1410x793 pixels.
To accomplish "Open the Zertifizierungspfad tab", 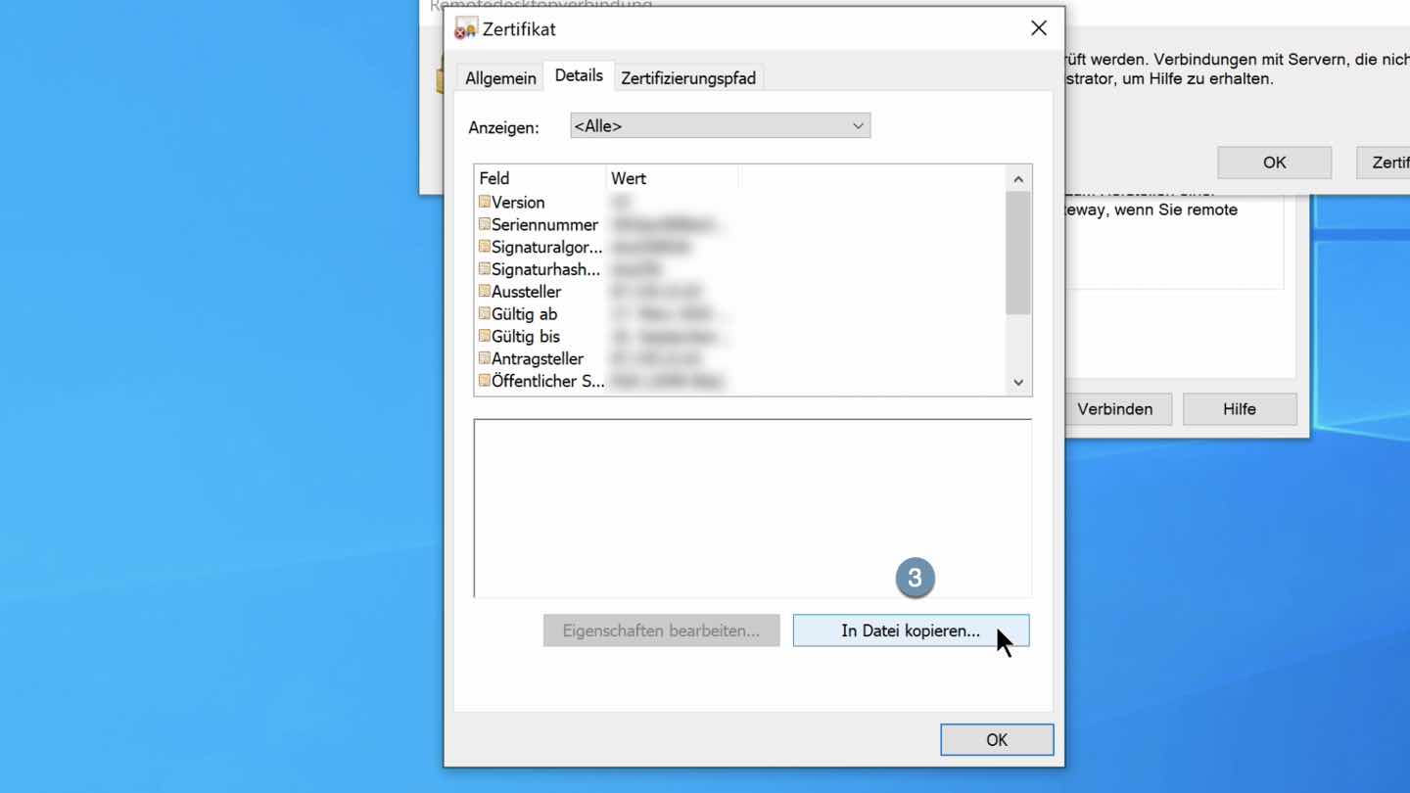I will tap(688, 78).
